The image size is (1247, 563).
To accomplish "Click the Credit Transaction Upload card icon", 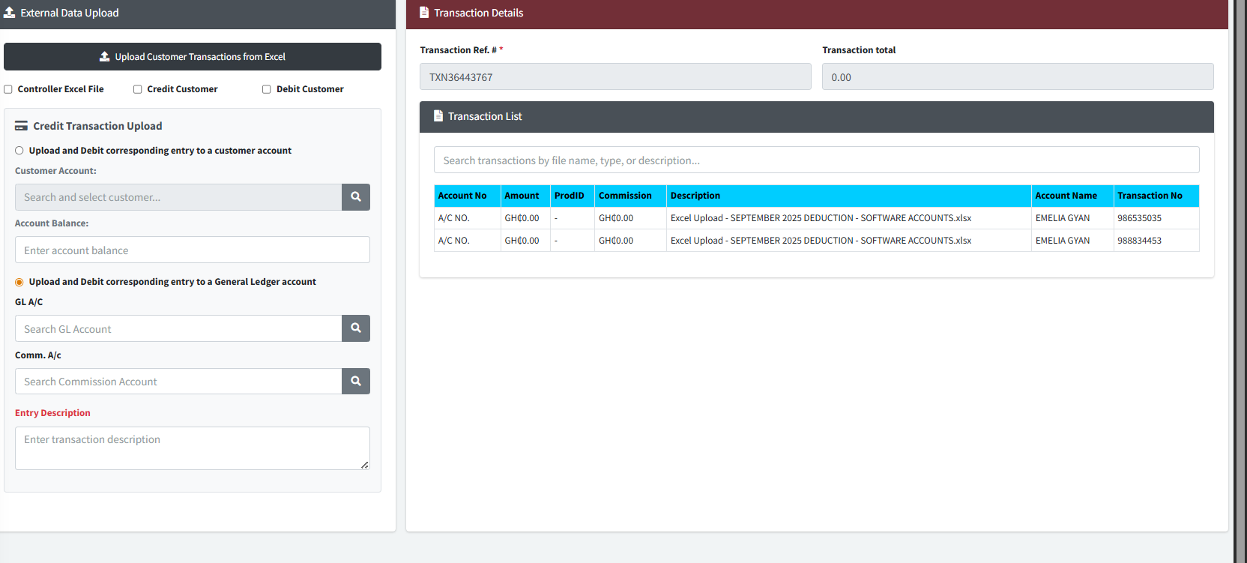I will point(22,126).
